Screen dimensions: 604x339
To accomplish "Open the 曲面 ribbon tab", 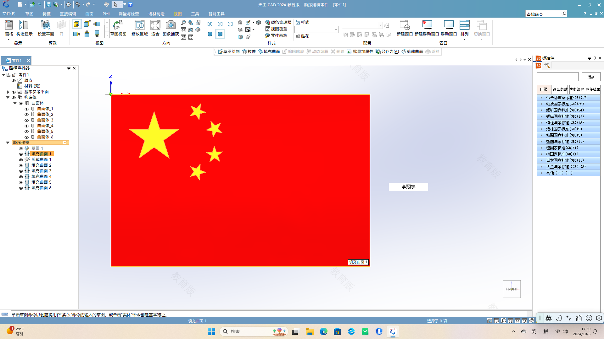I will [x=89, y=14].
